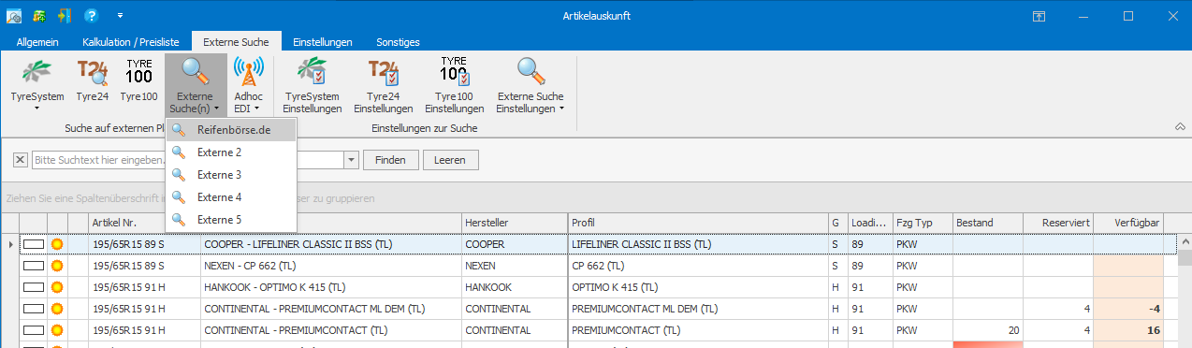Toggle the checkbox in CONTINENTAL - PREMIUMCONTACT (TL) row

point(34,330)
